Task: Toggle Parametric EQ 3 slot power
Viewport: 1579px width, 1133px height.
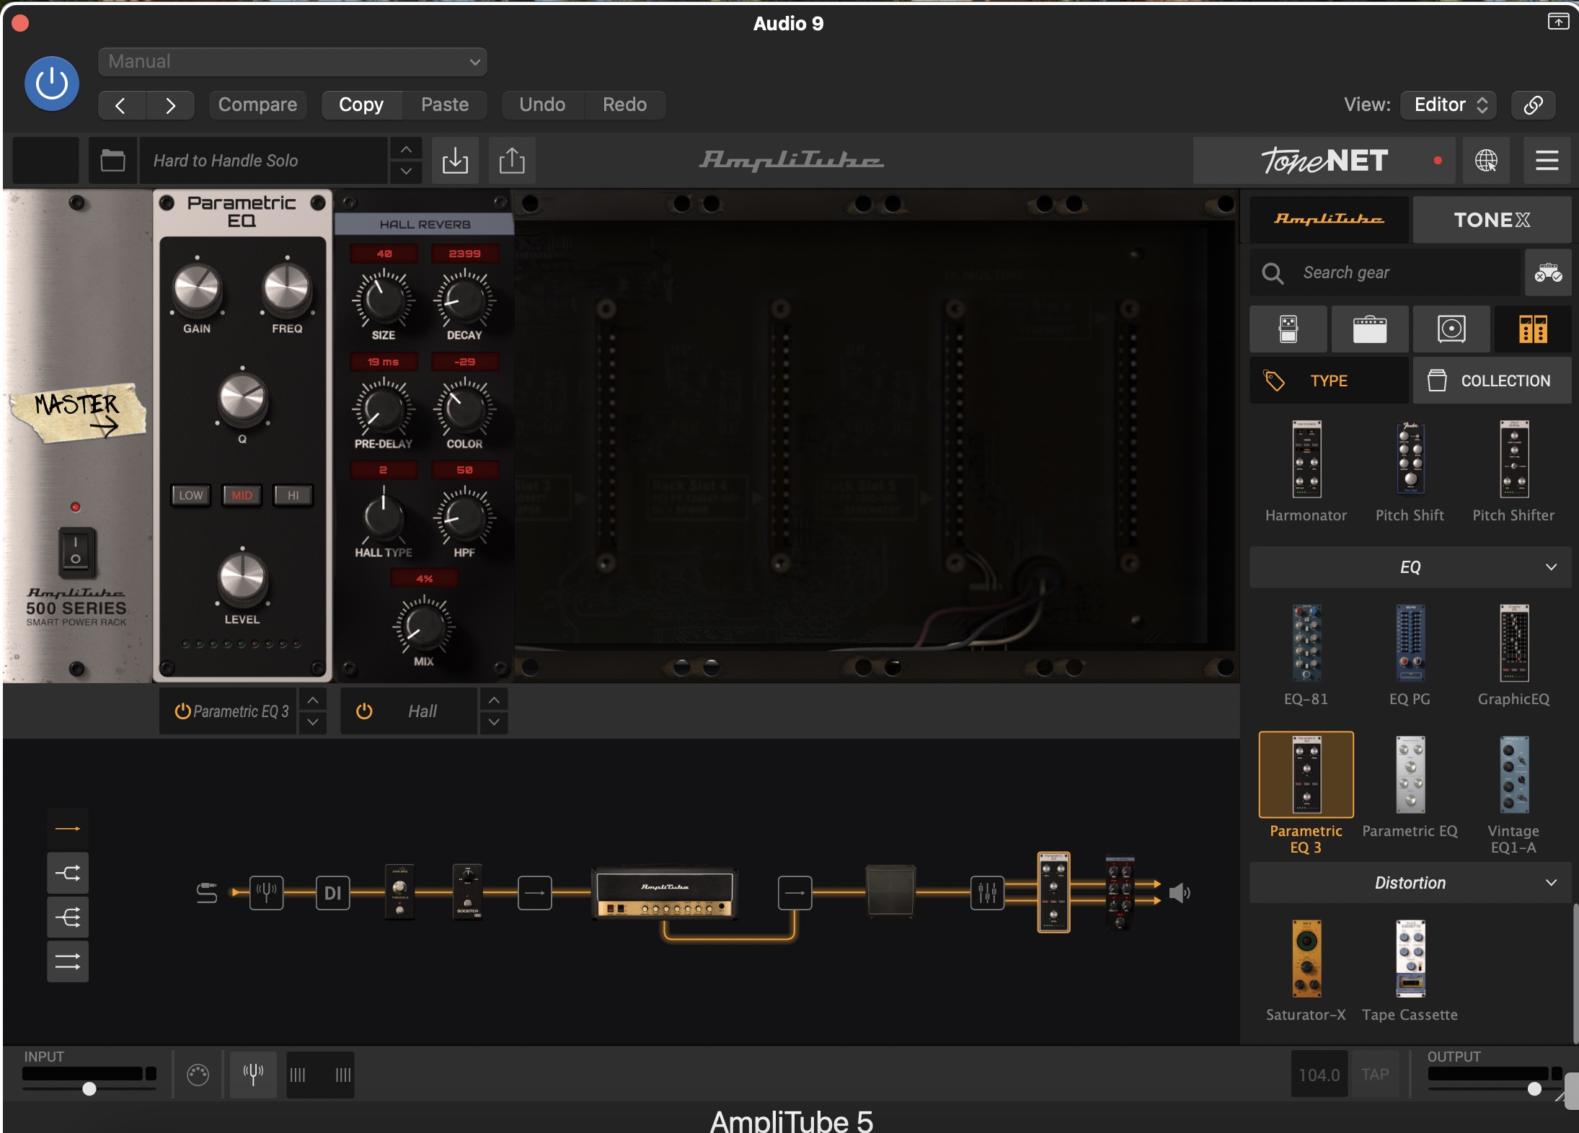Action: (182, 711)
